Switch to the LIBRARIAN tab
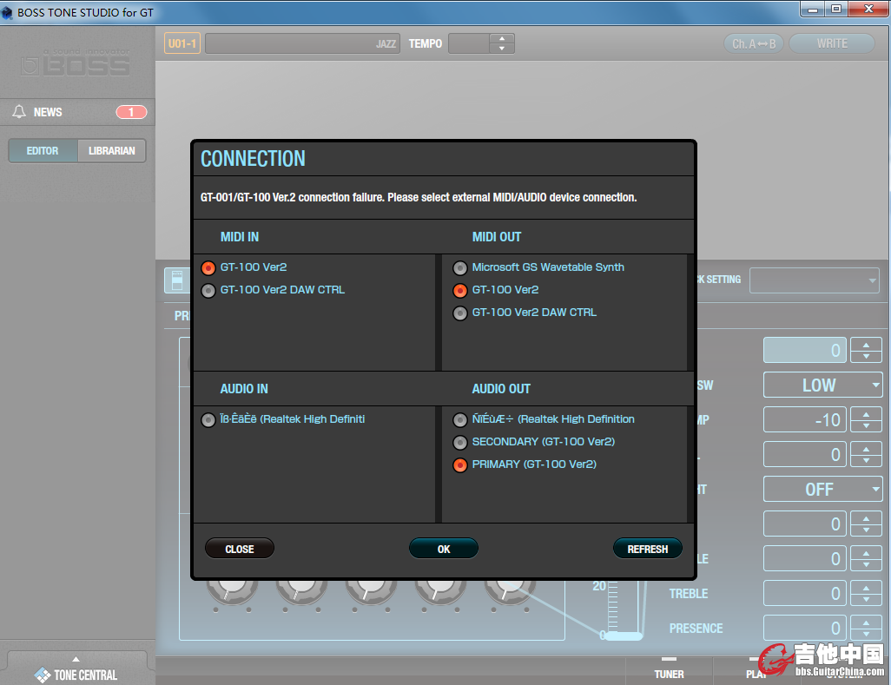891x685 pixels. (x=112, y=151)
